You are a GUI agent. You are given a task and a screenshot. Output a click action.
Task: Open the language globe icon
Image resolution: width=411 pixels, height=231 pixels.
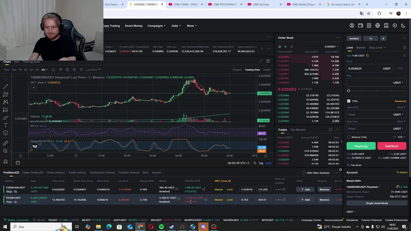378,26
